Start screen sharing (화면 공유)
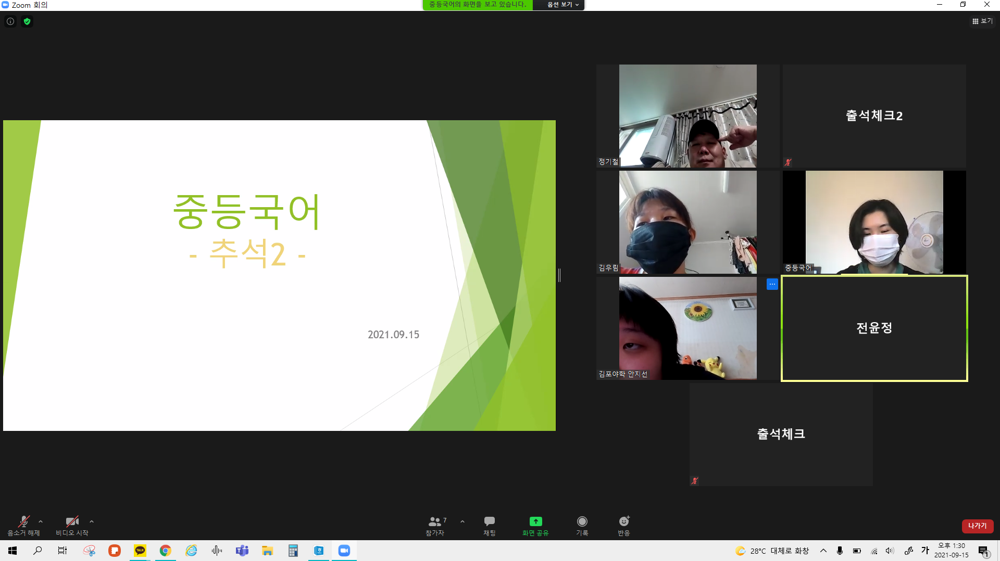The width and height of the screenshot is (1000, 561). [535, 526]
